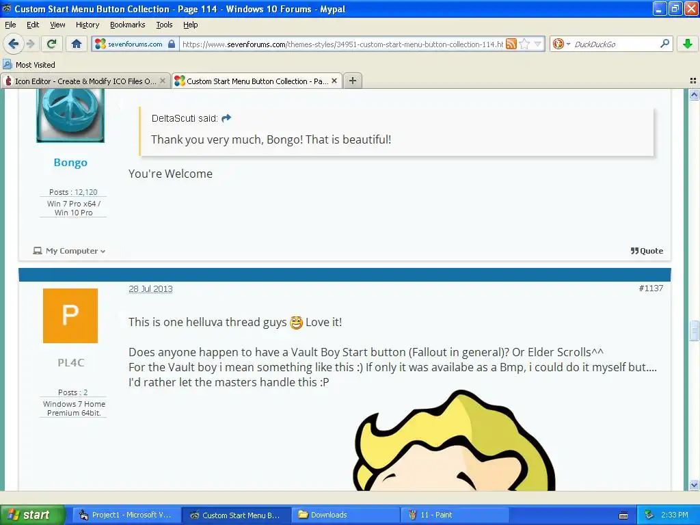Click the Windows 7 Home Premium 64bit text
The width and height of the screenshot is (700, 525).
tap(74, 409)
